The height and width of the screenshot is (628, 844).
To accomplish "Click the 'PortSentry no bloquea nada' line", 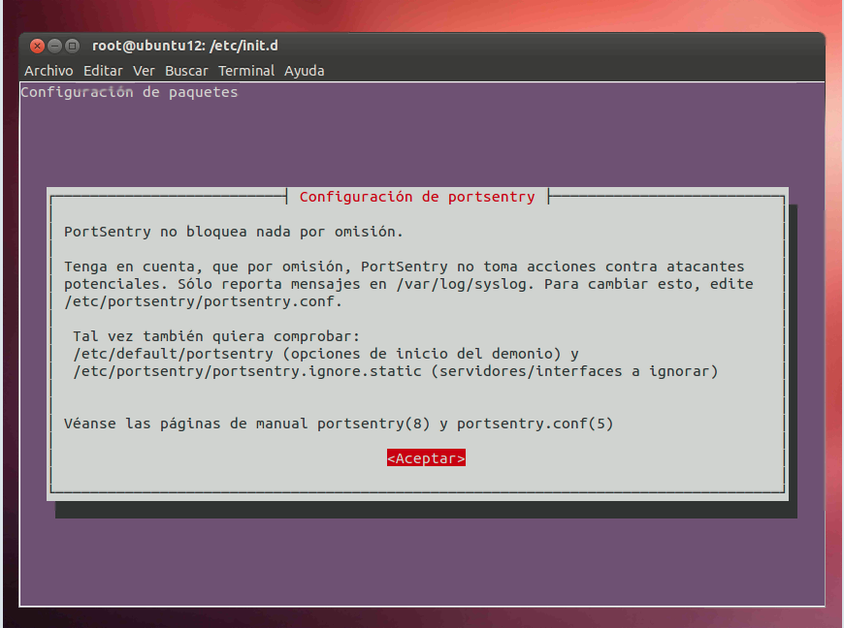I will point(233,232).
